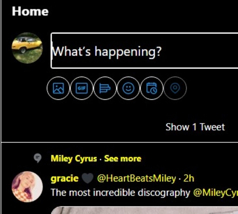Click the display name "gracie"
Screen dimensions: 238x214
point(64,179)
